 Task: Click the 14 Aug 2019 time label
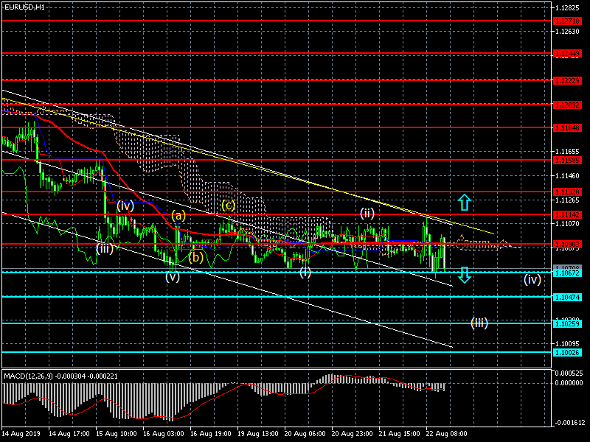point(21,434)
